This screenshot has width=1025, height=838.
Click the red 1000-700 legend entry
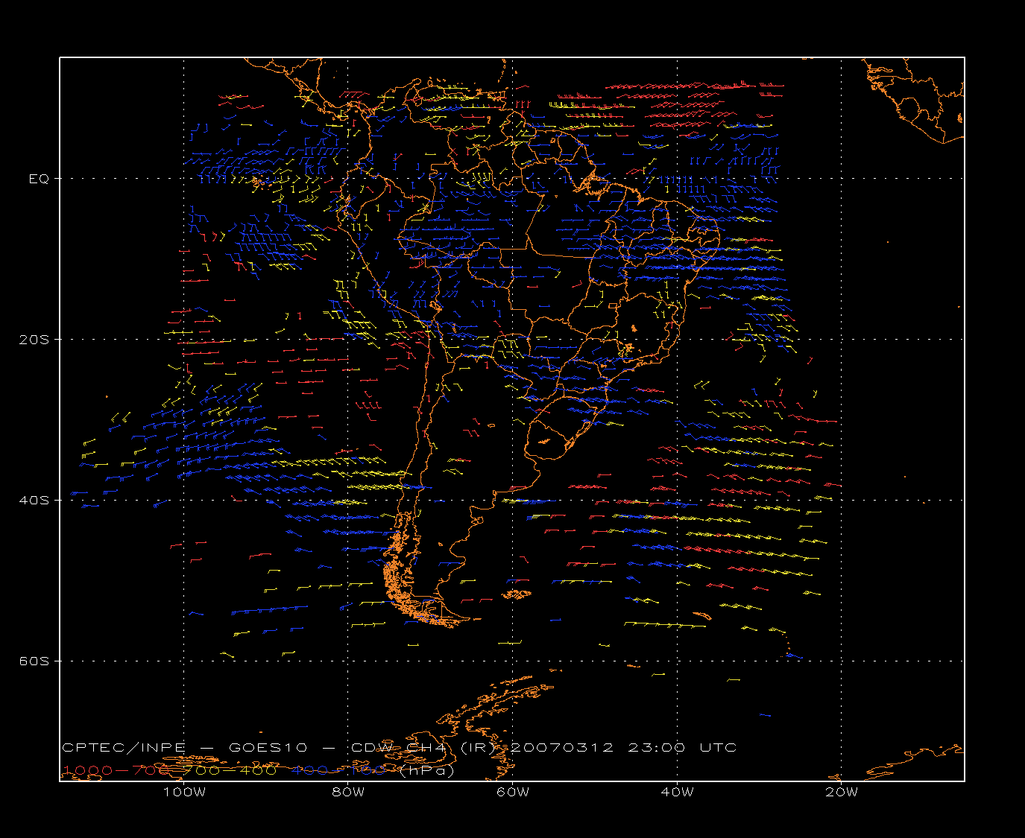pos(116,770)
